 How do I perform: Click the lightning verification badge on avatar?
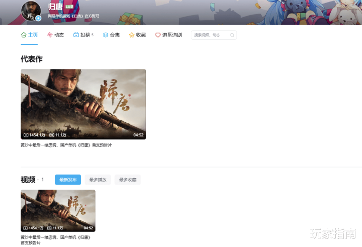click(x=39, y=18)
